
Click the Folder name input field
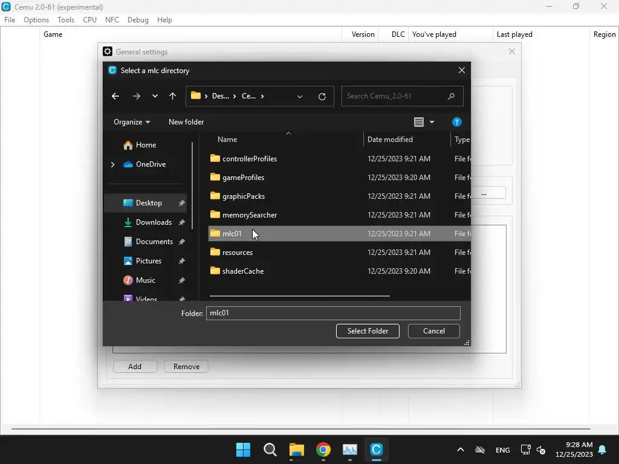(333, 314)
